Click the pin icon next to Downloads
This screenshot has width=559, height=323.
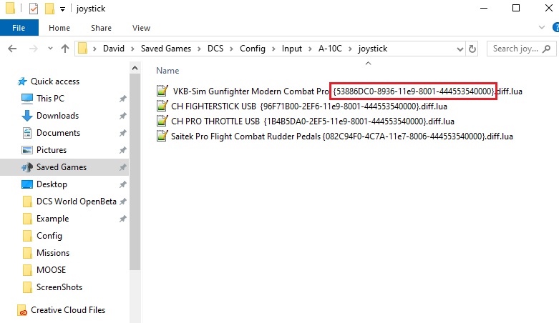tap(123, 116)
